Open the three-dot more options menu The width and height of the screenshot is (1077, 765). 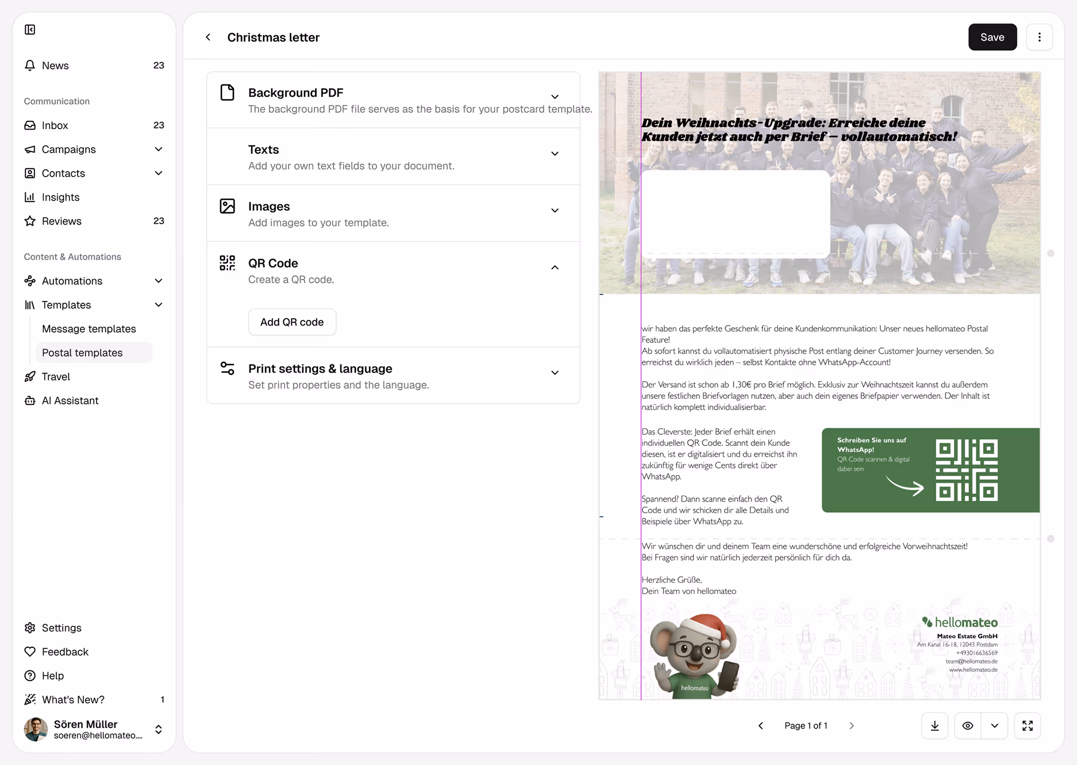pyautogui.click(x=1039, y=37)
